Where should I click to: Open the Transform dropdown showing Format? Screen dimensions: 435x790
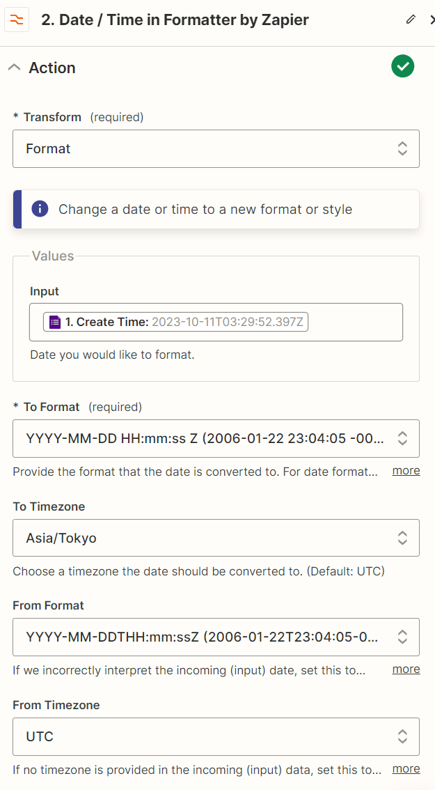coord(216,148)
